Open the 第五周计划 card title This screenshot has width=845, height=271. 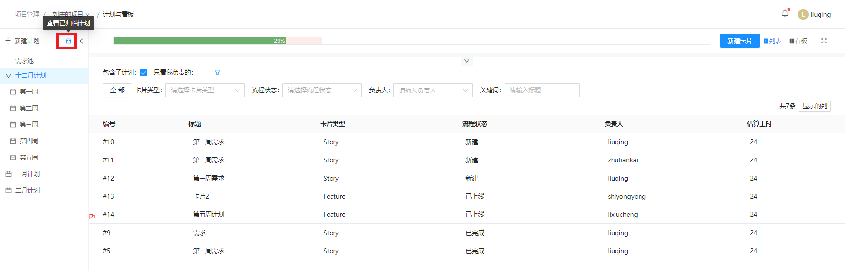click(208, 214)
